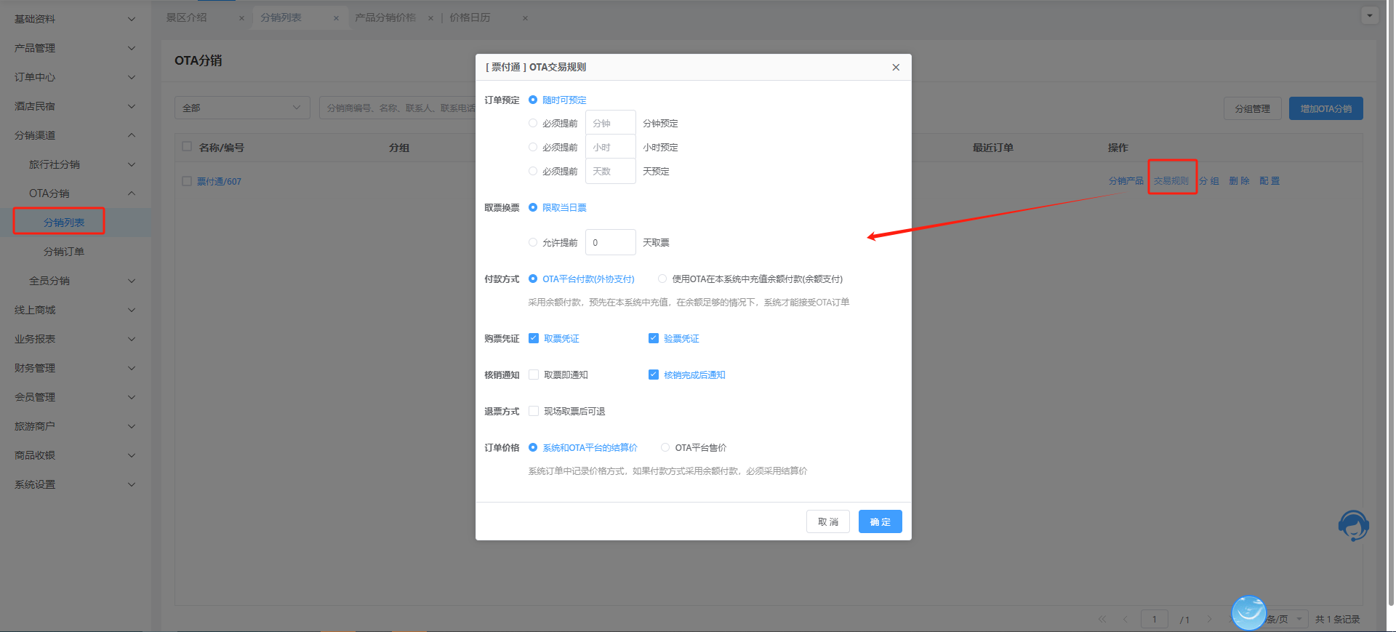Close the 产品分销价格 tab via X icon

[x=430, y=18]
